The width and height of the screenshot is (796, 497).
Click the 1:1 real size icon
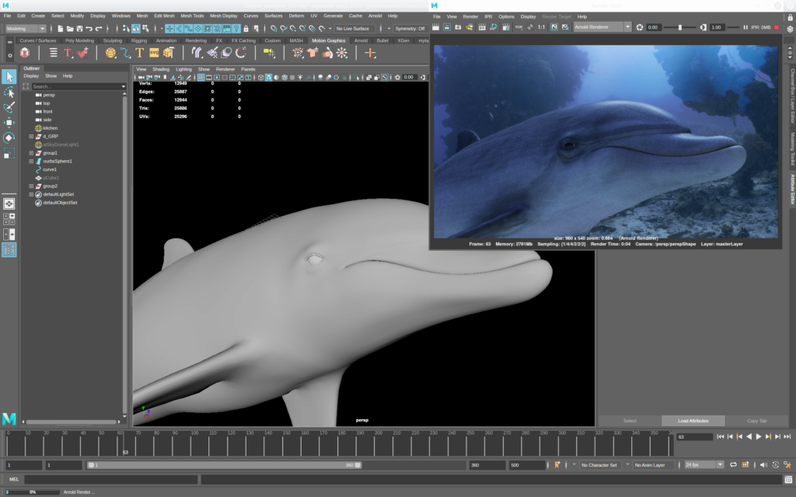click(x=541, y=27)
